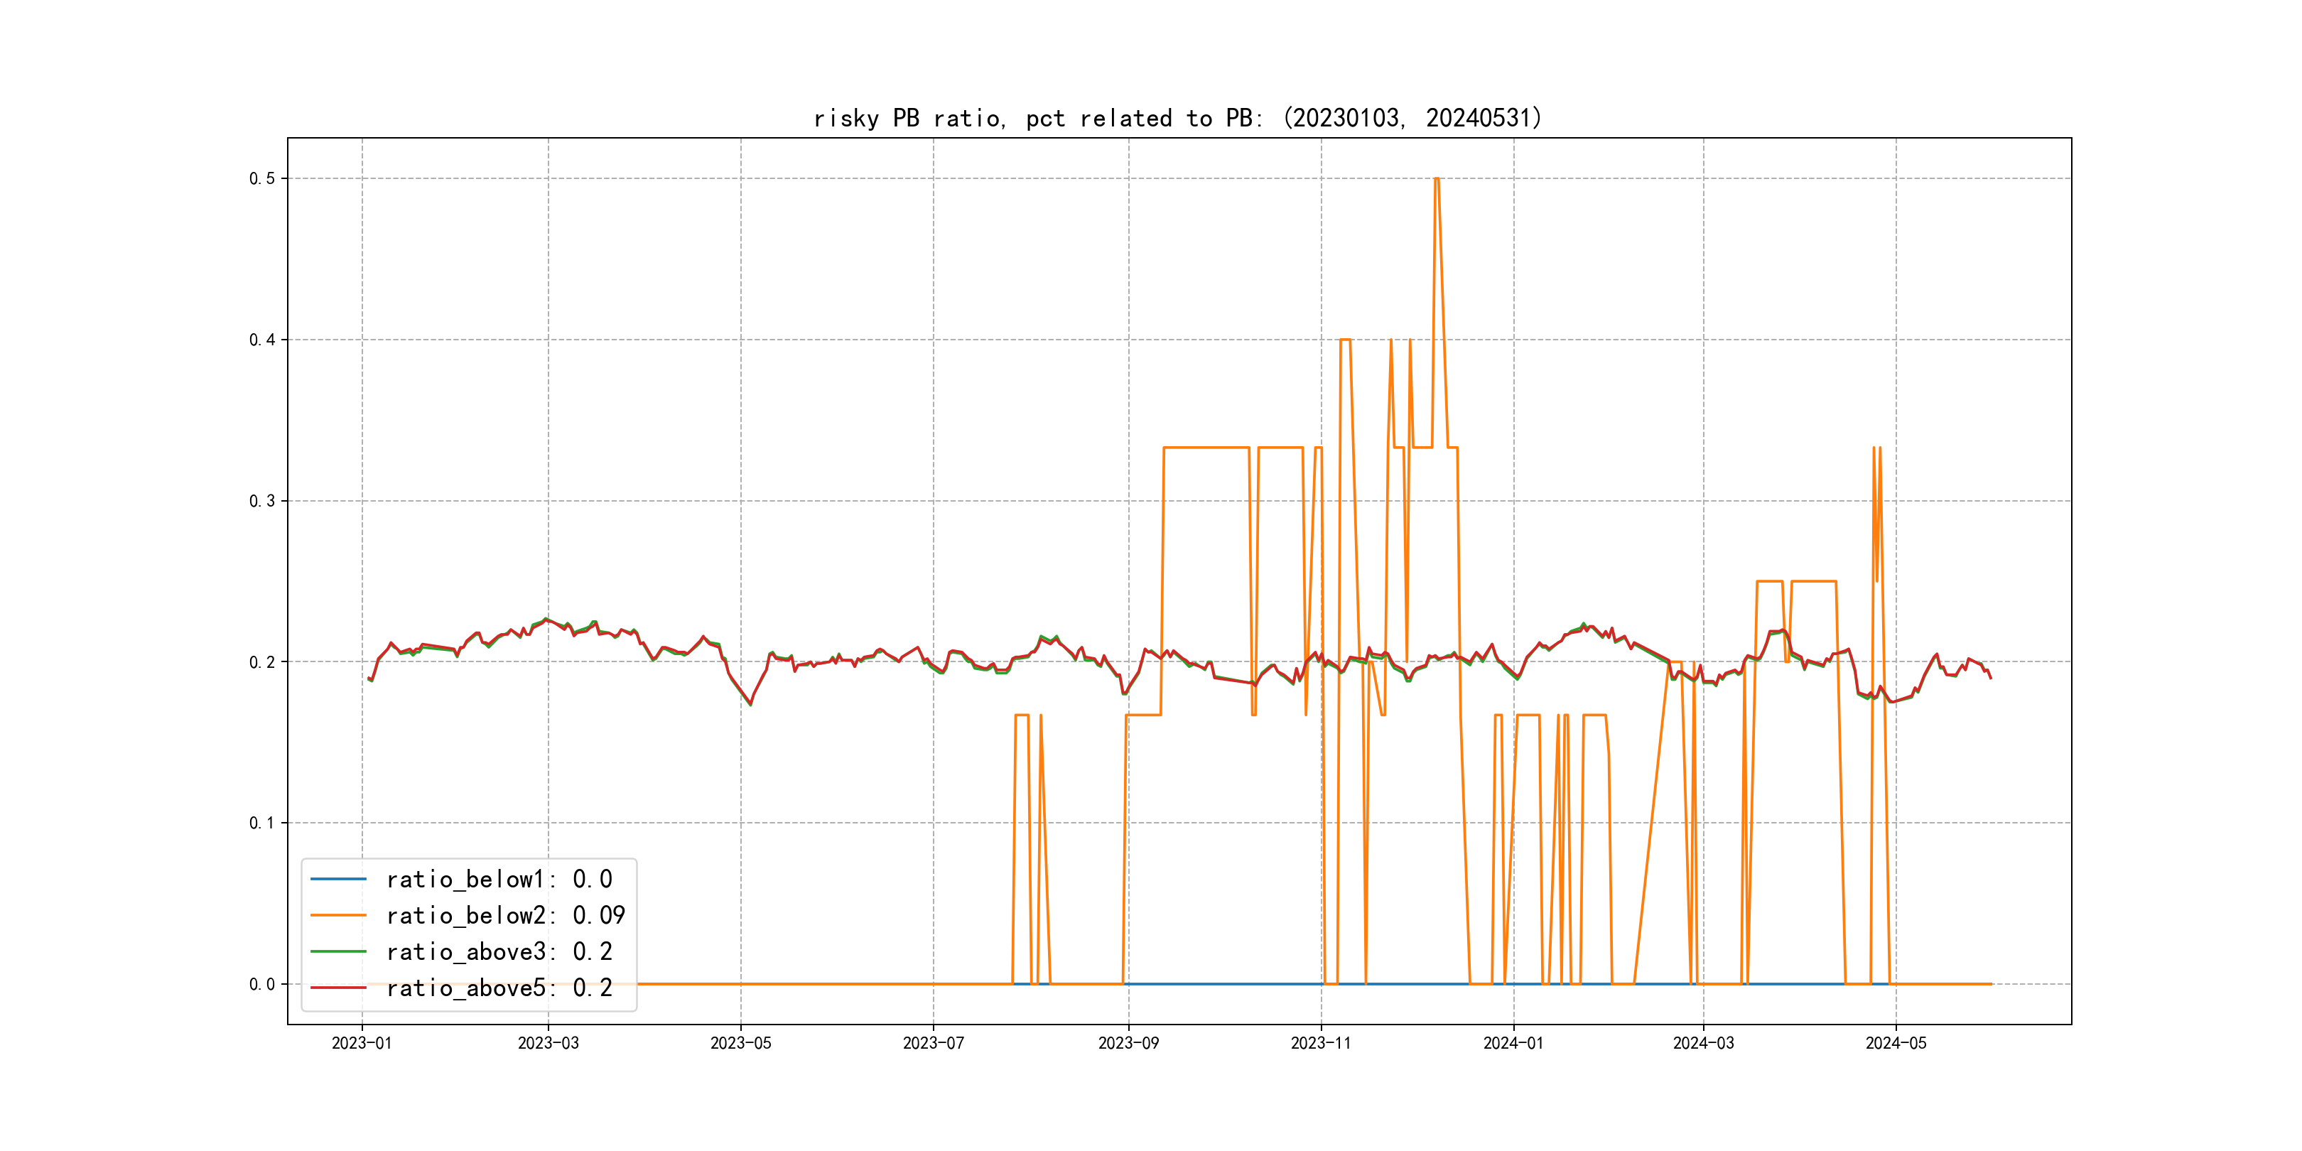Click the orange line's peak at 0.5

pos(1436,179)
